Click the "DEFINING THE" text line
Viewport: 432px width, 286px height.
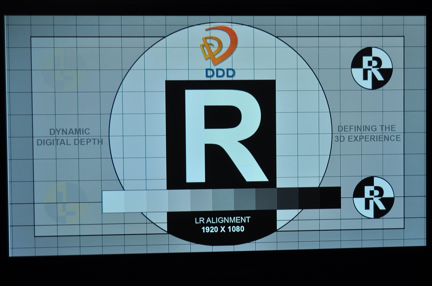pos(367,128)
